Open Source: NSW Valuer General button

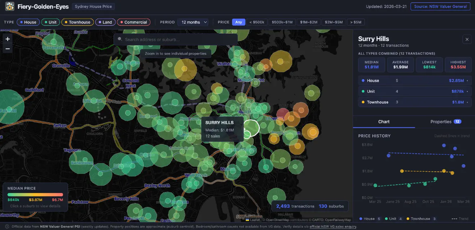coord(440,6)
